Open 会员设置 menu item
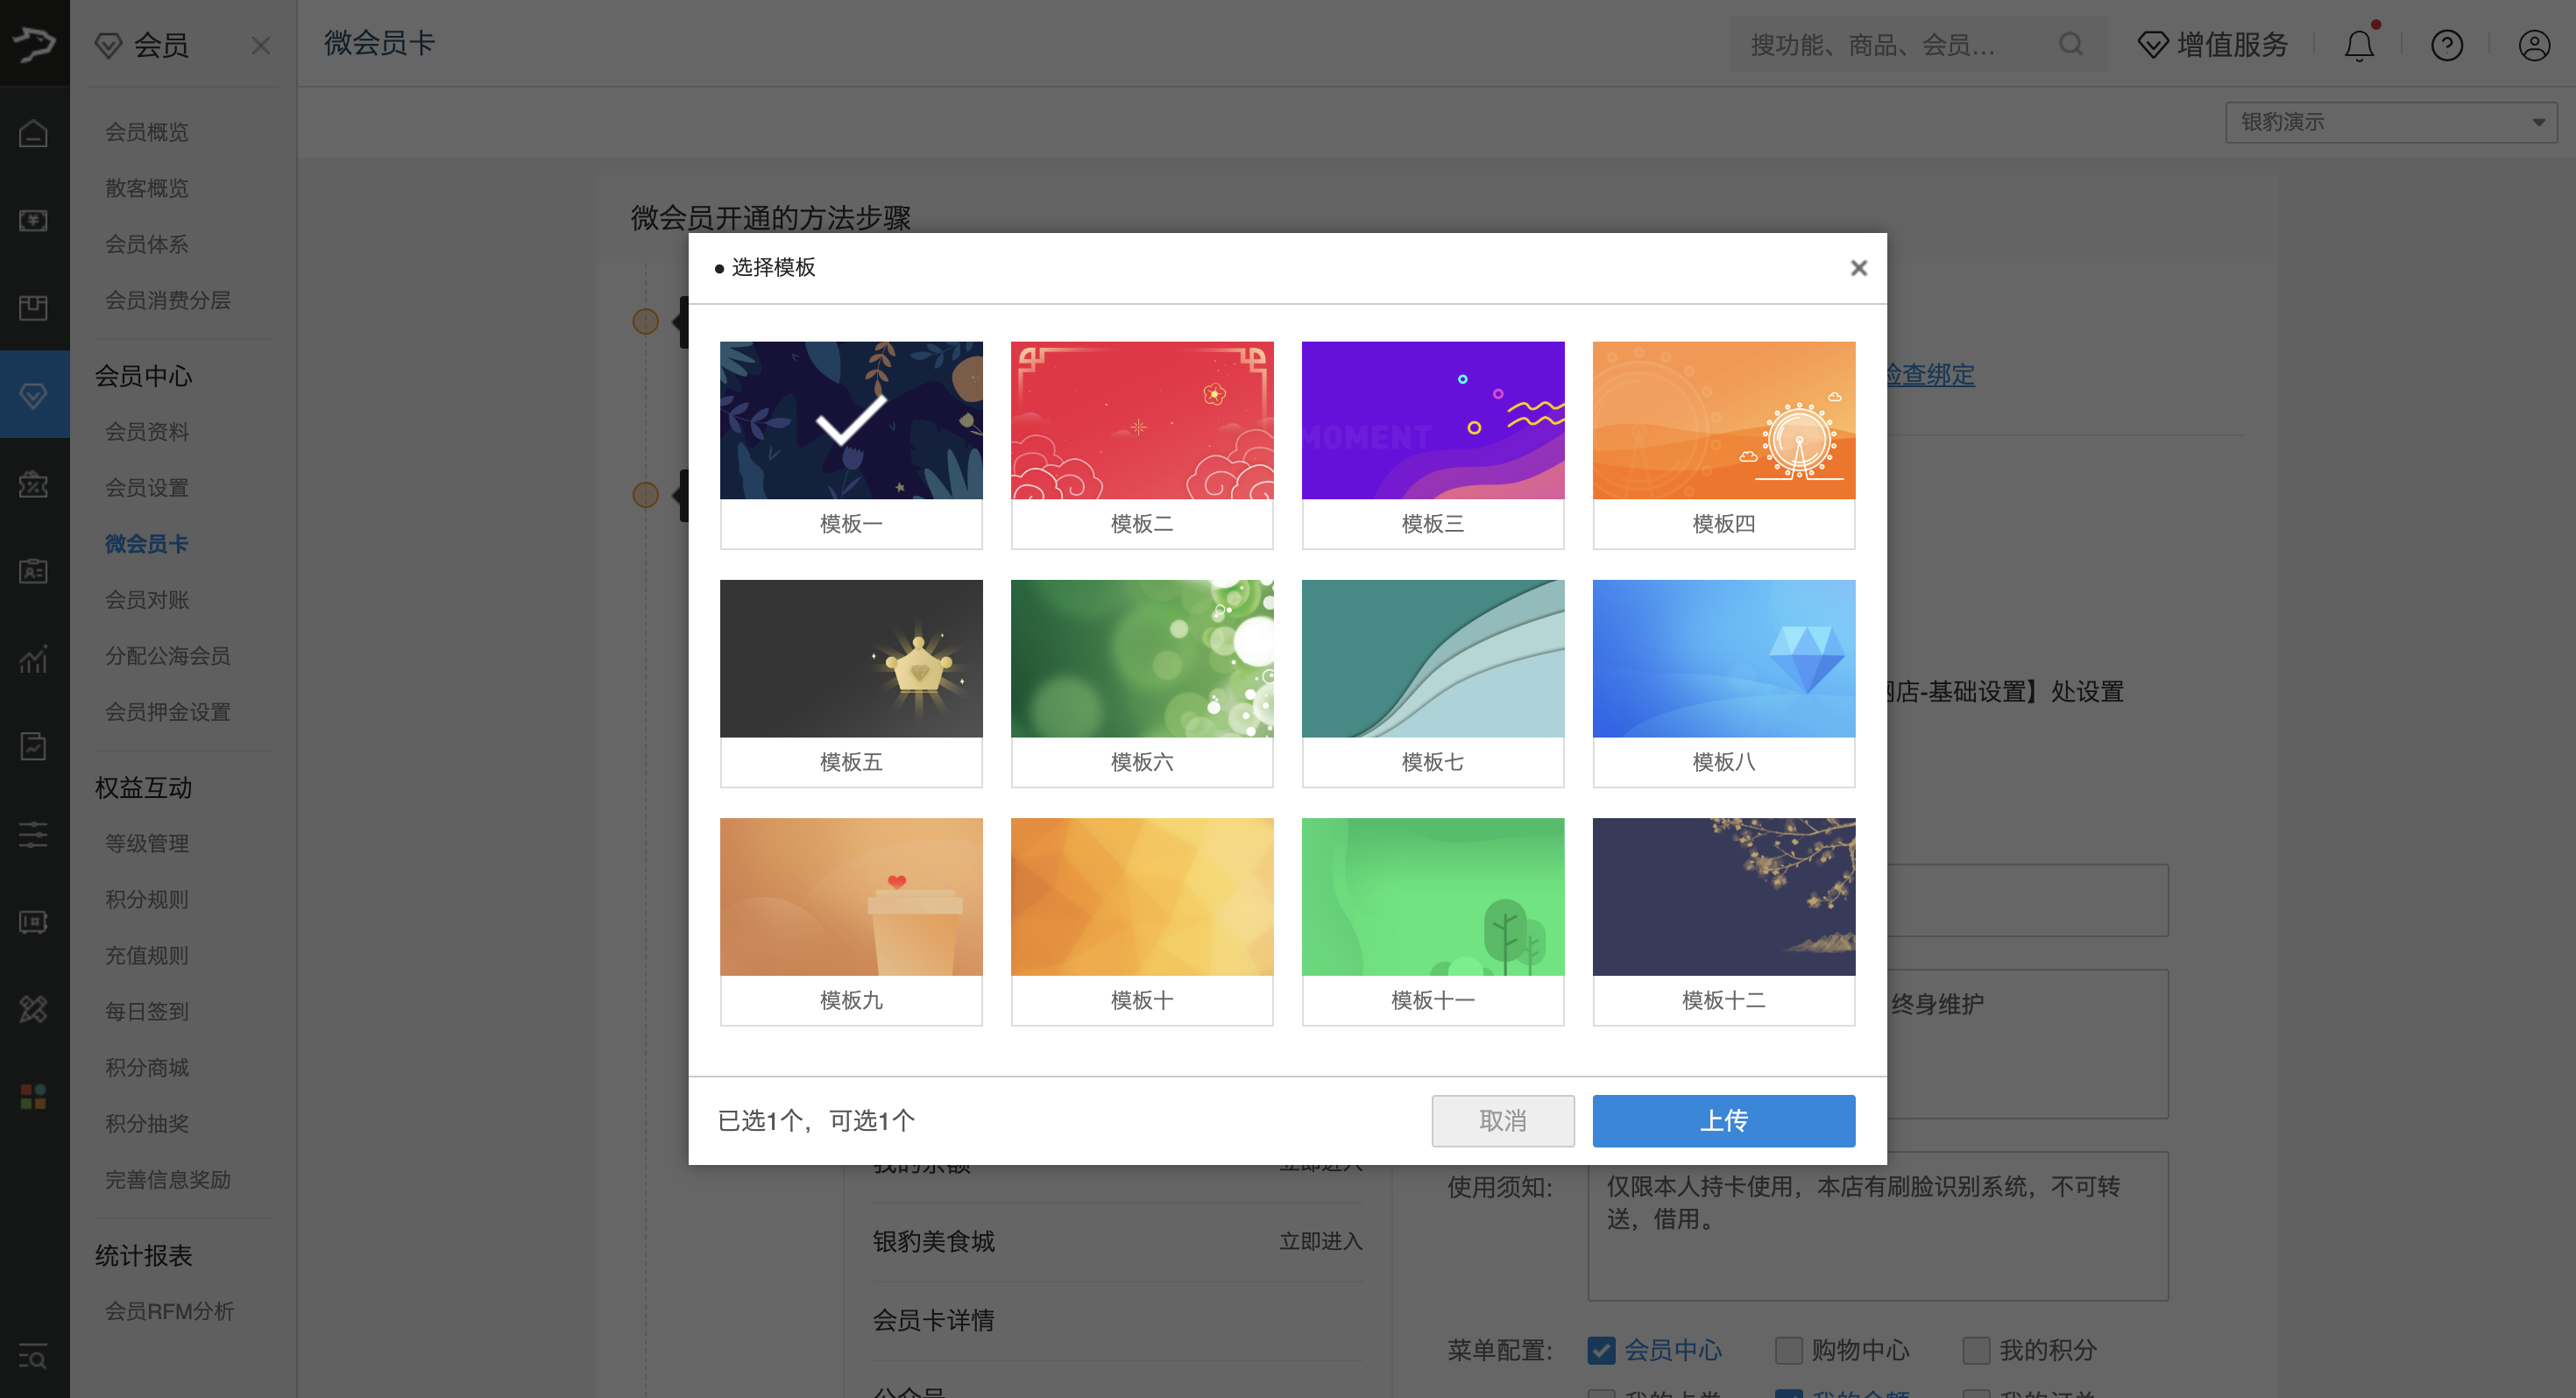Viewport: 2576px width, 1398px height. pos(147,488)
